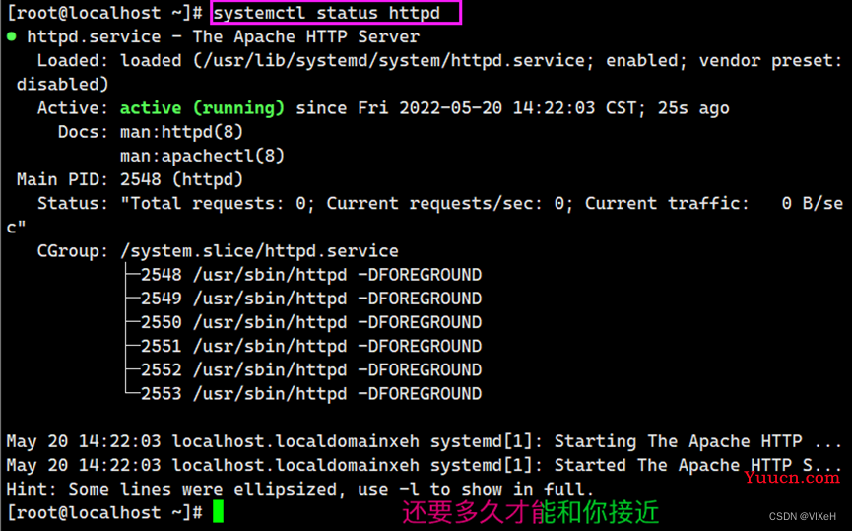Screen dimensions: 852x531
Task: Click process 2549 in the CGroup tree
Action: (311, 299)
